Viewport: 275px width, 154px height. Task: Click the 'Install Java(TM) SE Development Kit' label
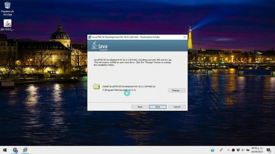129,86
